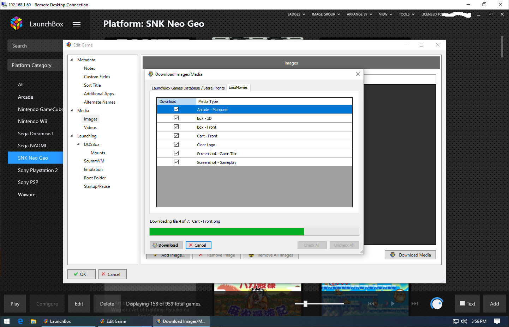Open the ARRANGE BY dropdown menu
Screen dimensions: 509x327
tap(359, 14)
